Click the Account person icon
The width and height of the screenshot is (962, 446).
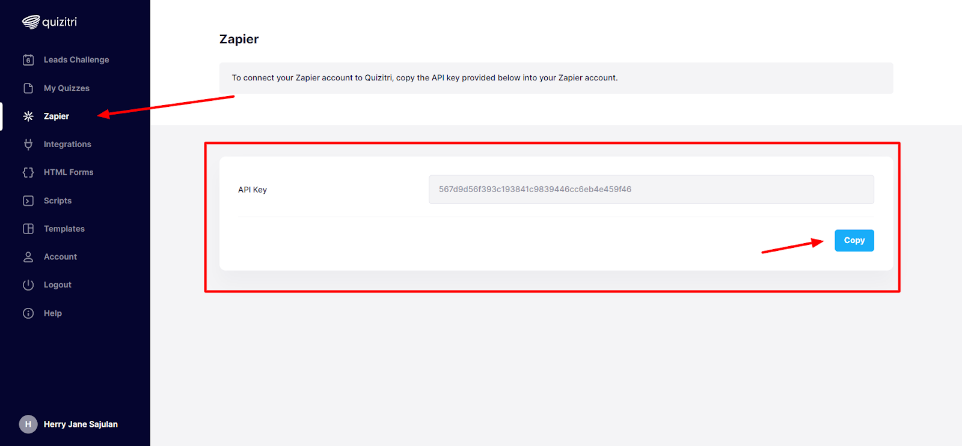pyautogui.click(x=28, y=257)
